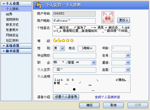Open the 生肖 zodiac dropdown

[128, 56]
